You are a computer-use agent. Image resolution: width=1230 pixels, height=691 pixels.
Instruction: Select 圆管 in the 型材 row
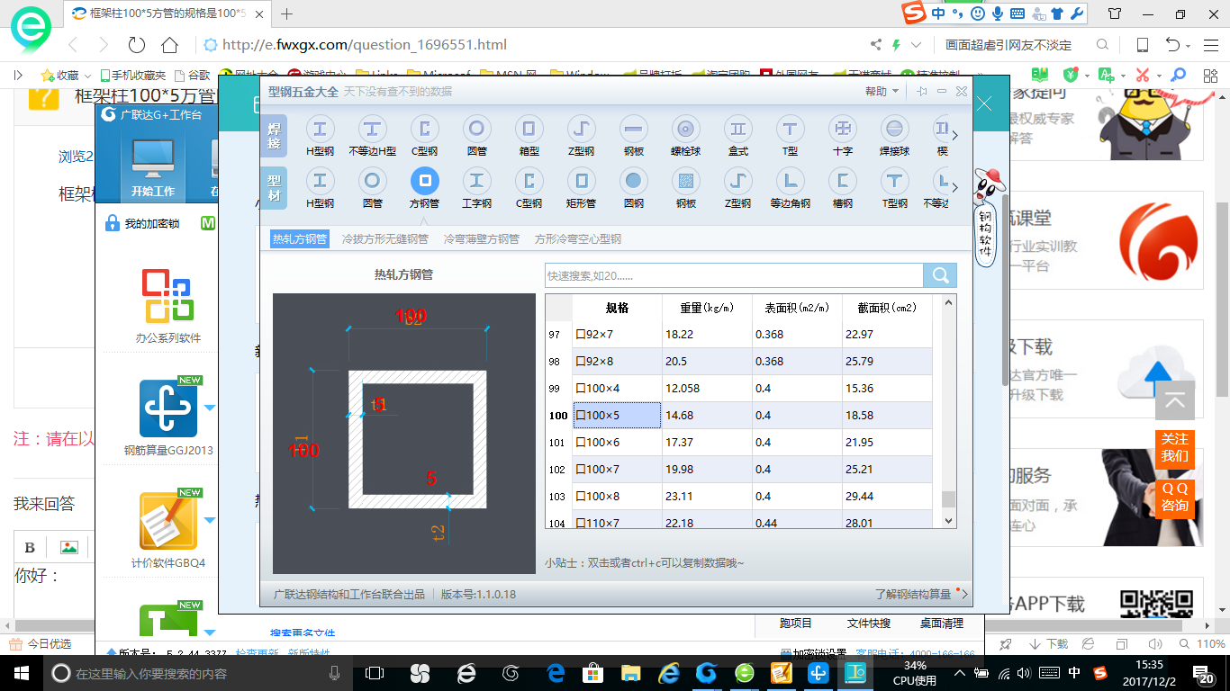(x=372, y=181)
